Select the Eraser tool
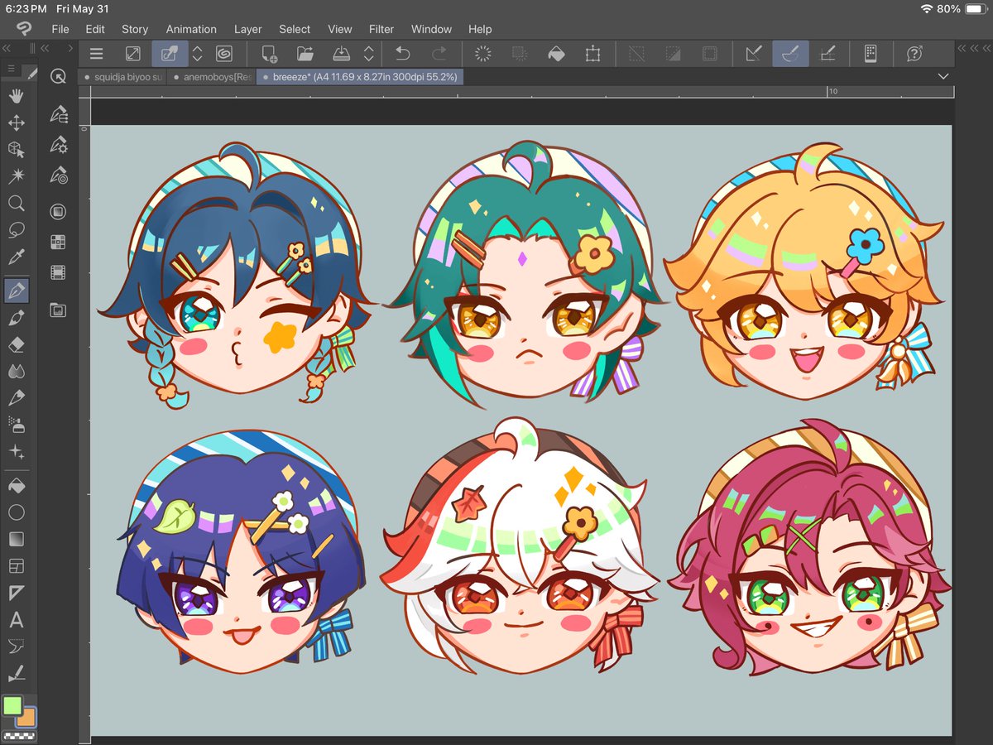 tap(16, 344)
